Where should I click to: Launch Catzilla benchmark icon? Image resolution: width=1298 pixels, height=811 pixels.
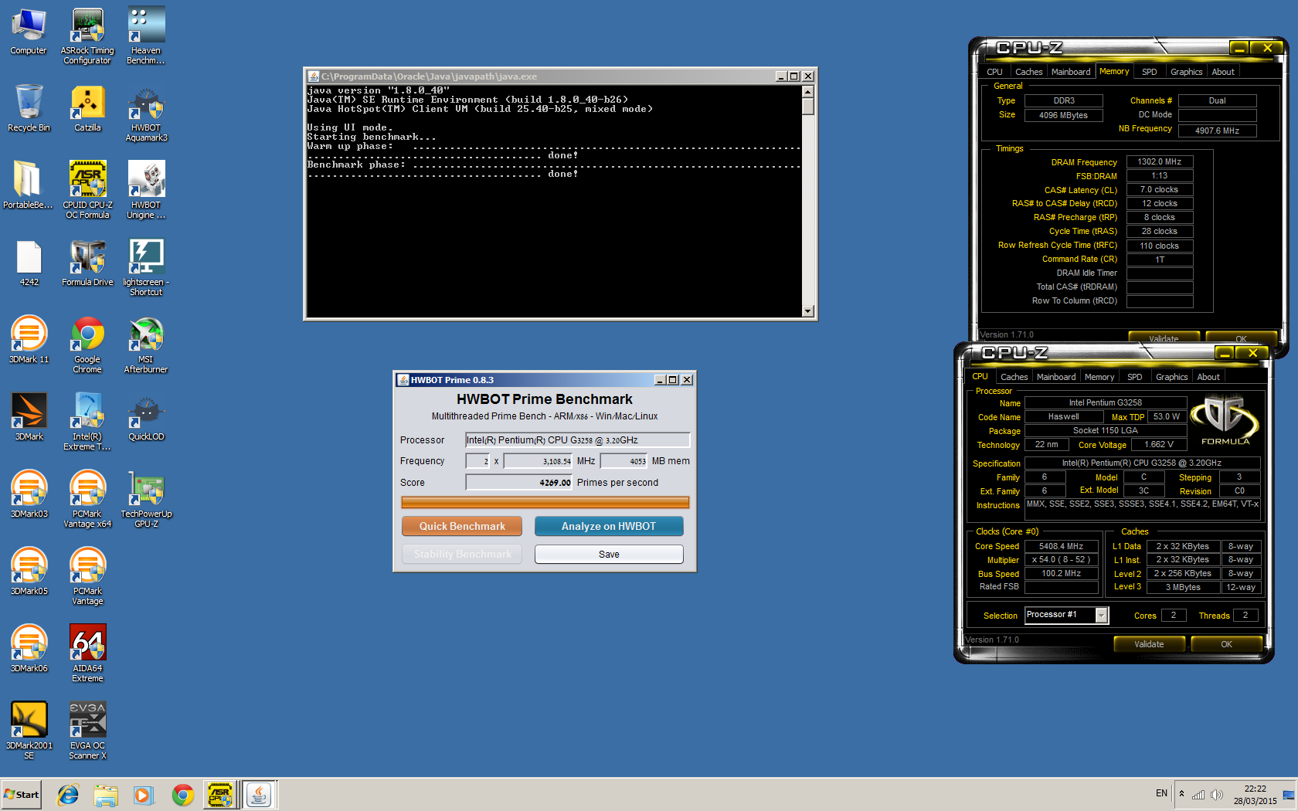87,108
